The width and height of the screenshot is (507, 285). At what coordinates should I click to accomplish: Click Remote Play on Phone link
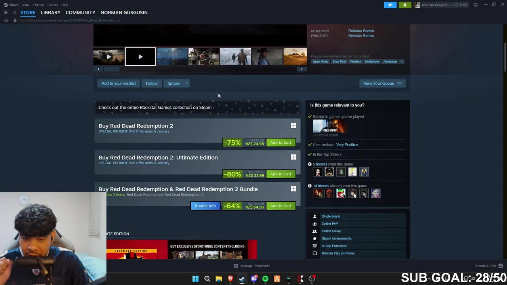click(x=338, y=253)
